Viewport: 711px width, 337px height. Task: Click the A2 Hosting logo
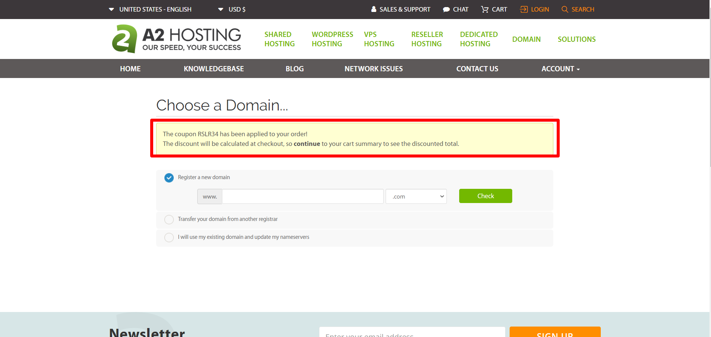pyautogui.click(x=176, y=39)
